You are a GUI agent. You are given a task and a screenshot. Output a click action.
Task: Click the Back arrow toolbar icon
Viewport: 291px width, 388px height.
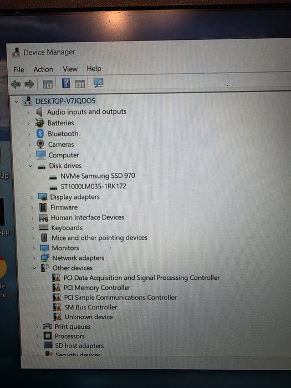(x=16, y=84)
